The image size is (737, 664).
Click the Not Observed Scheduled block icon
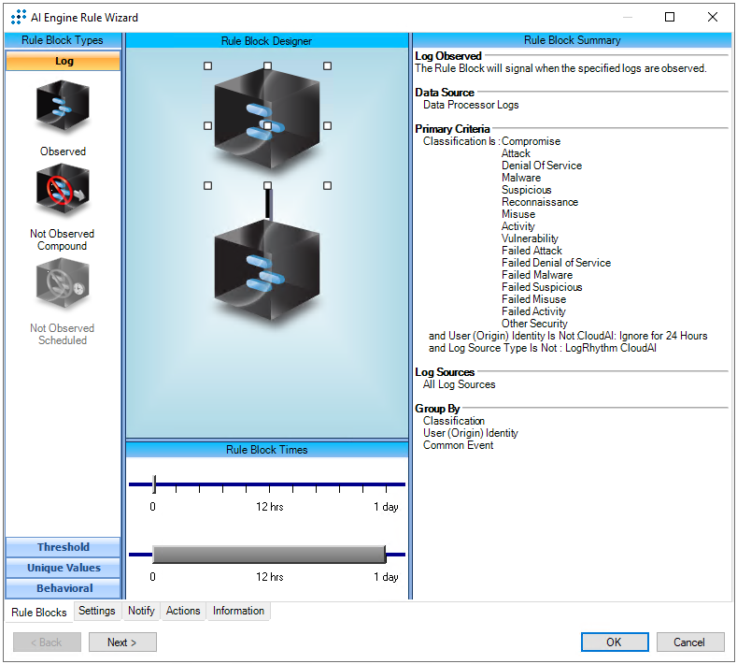tap(63, 283)
